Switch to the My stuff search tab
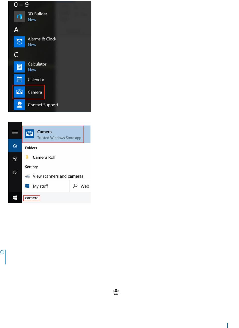The width and height of the screenshot is (239, 328). [x=46, y=186]
